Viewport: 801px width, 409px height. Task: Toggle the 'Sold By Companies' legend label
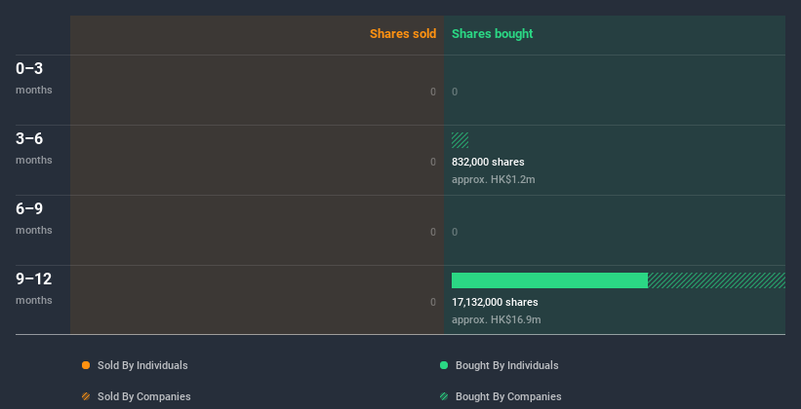pyautogui.click(x=144, y=396)
